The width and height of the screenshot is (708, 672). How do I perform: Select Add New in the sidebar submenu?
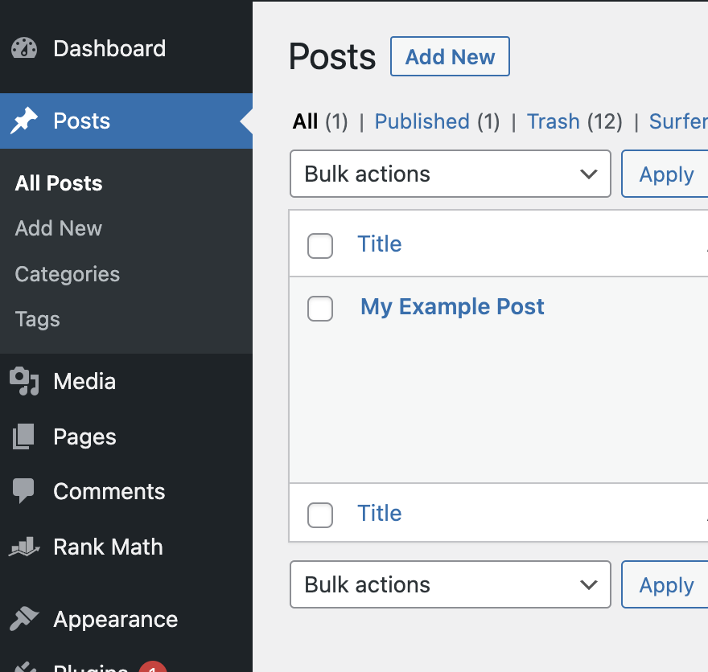coord(59,228)
